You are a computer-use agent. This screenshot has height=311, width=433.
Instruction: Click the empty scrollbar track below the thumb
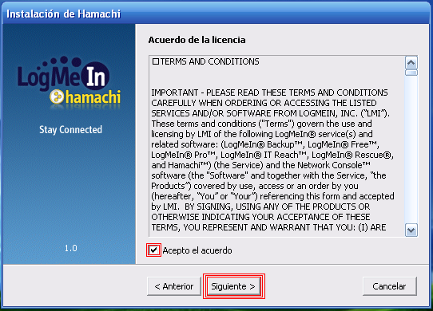(x=411, y=149)
